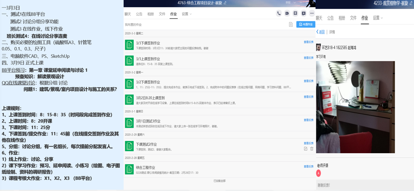Enlarge the study environment photo
The width and height of the screenshot is (414, 191).
[355, 107]
